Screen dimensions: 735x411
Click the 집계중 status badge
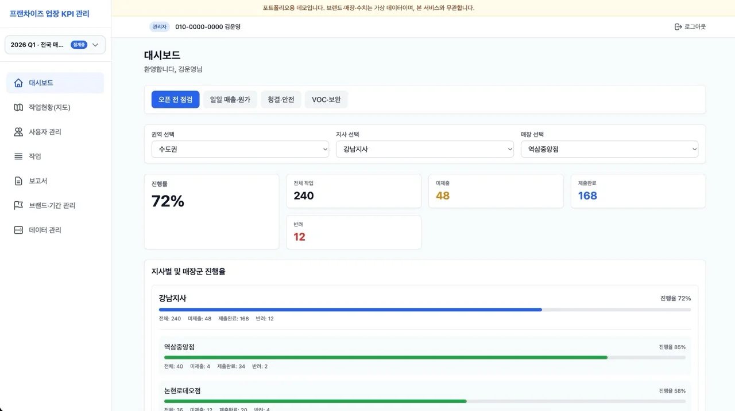[x=79, y=45]
